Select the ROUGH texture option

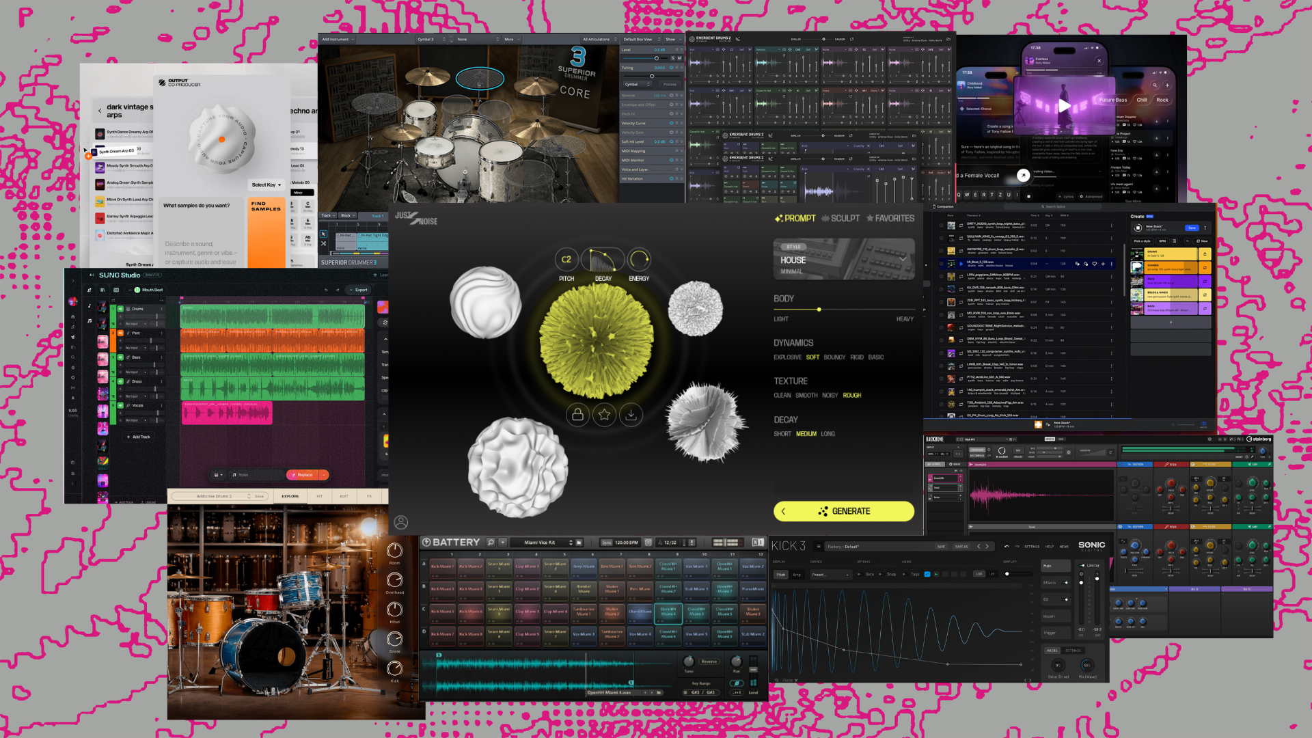pyautogui.click(x=852, y=396)
